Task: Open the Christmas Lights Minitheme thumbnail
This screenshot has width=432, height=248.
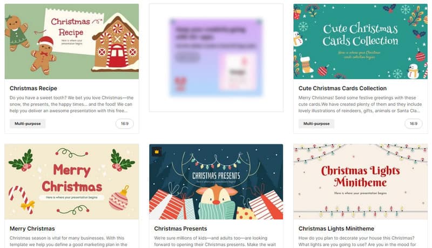Action: pos(360,182)
